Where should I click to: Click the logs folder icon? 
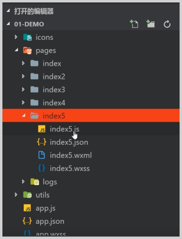35,182
